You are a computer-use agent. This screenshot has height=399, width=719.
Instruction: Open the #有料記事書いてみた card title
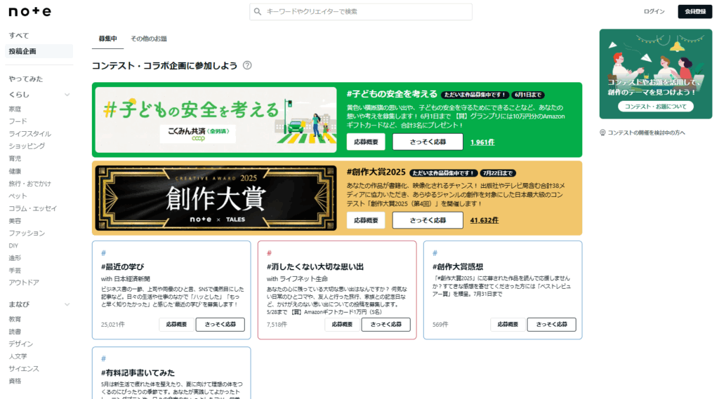(x=138, y=373)
